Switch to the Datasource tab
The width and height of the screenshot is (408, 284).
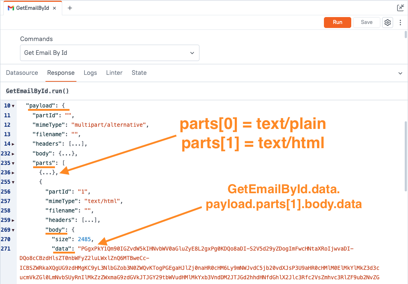(x=22, y=73)
